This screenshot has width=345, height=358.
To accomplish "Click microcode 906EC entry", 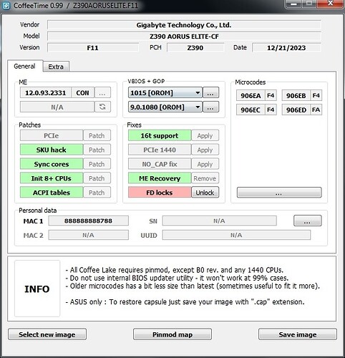I will (x=251, y=110).
